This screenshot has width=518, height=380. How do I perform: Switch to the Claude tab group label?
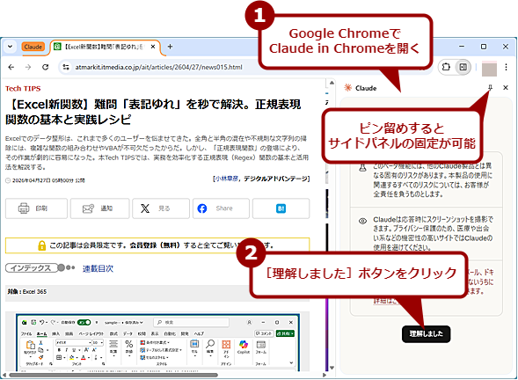[x=33, y=47]
